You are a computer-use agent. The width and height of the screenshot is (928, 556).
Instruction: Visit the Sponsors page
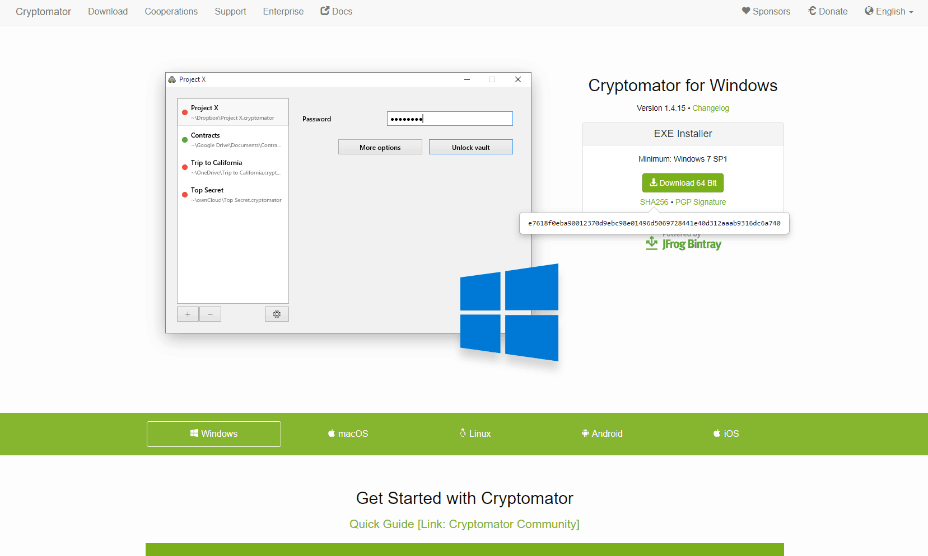pos(766,11)
